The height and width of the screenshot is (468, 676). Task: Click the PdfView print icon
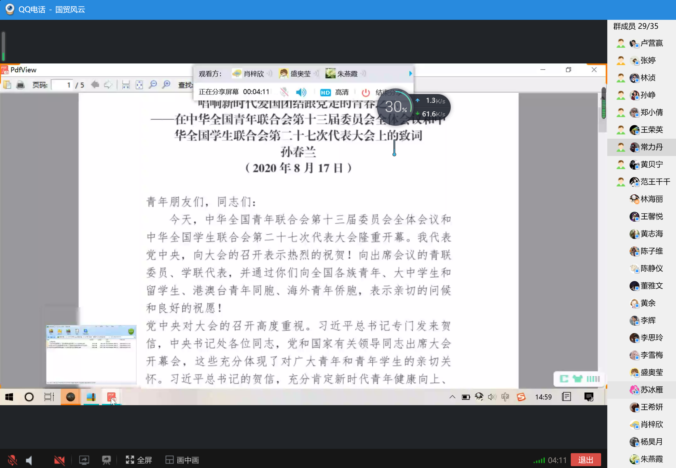tap(20, 85)
